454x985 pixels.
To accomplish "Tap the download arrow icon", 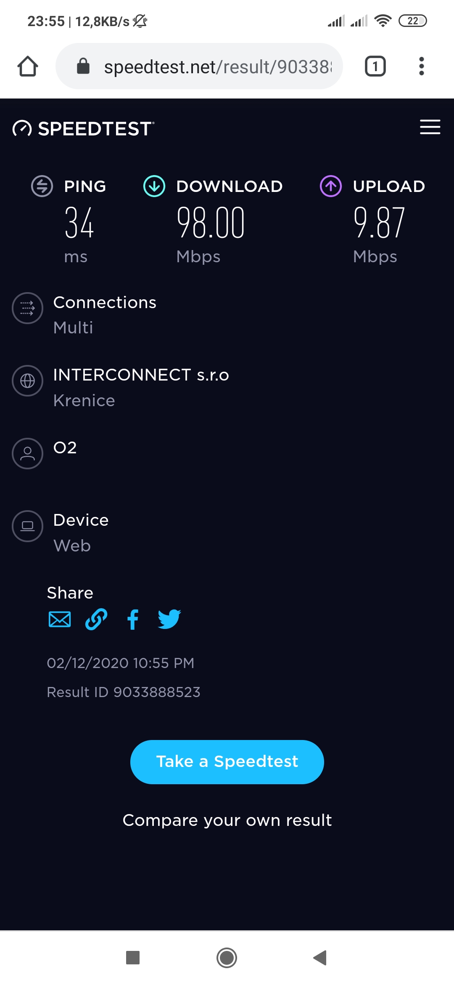I will [x=154, y=186].
